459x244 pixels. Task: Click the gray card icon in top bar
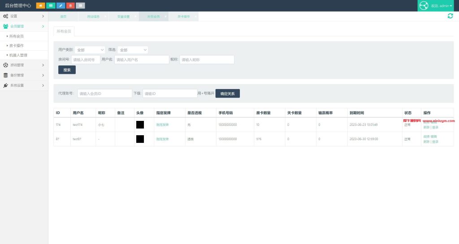(80, 6)
